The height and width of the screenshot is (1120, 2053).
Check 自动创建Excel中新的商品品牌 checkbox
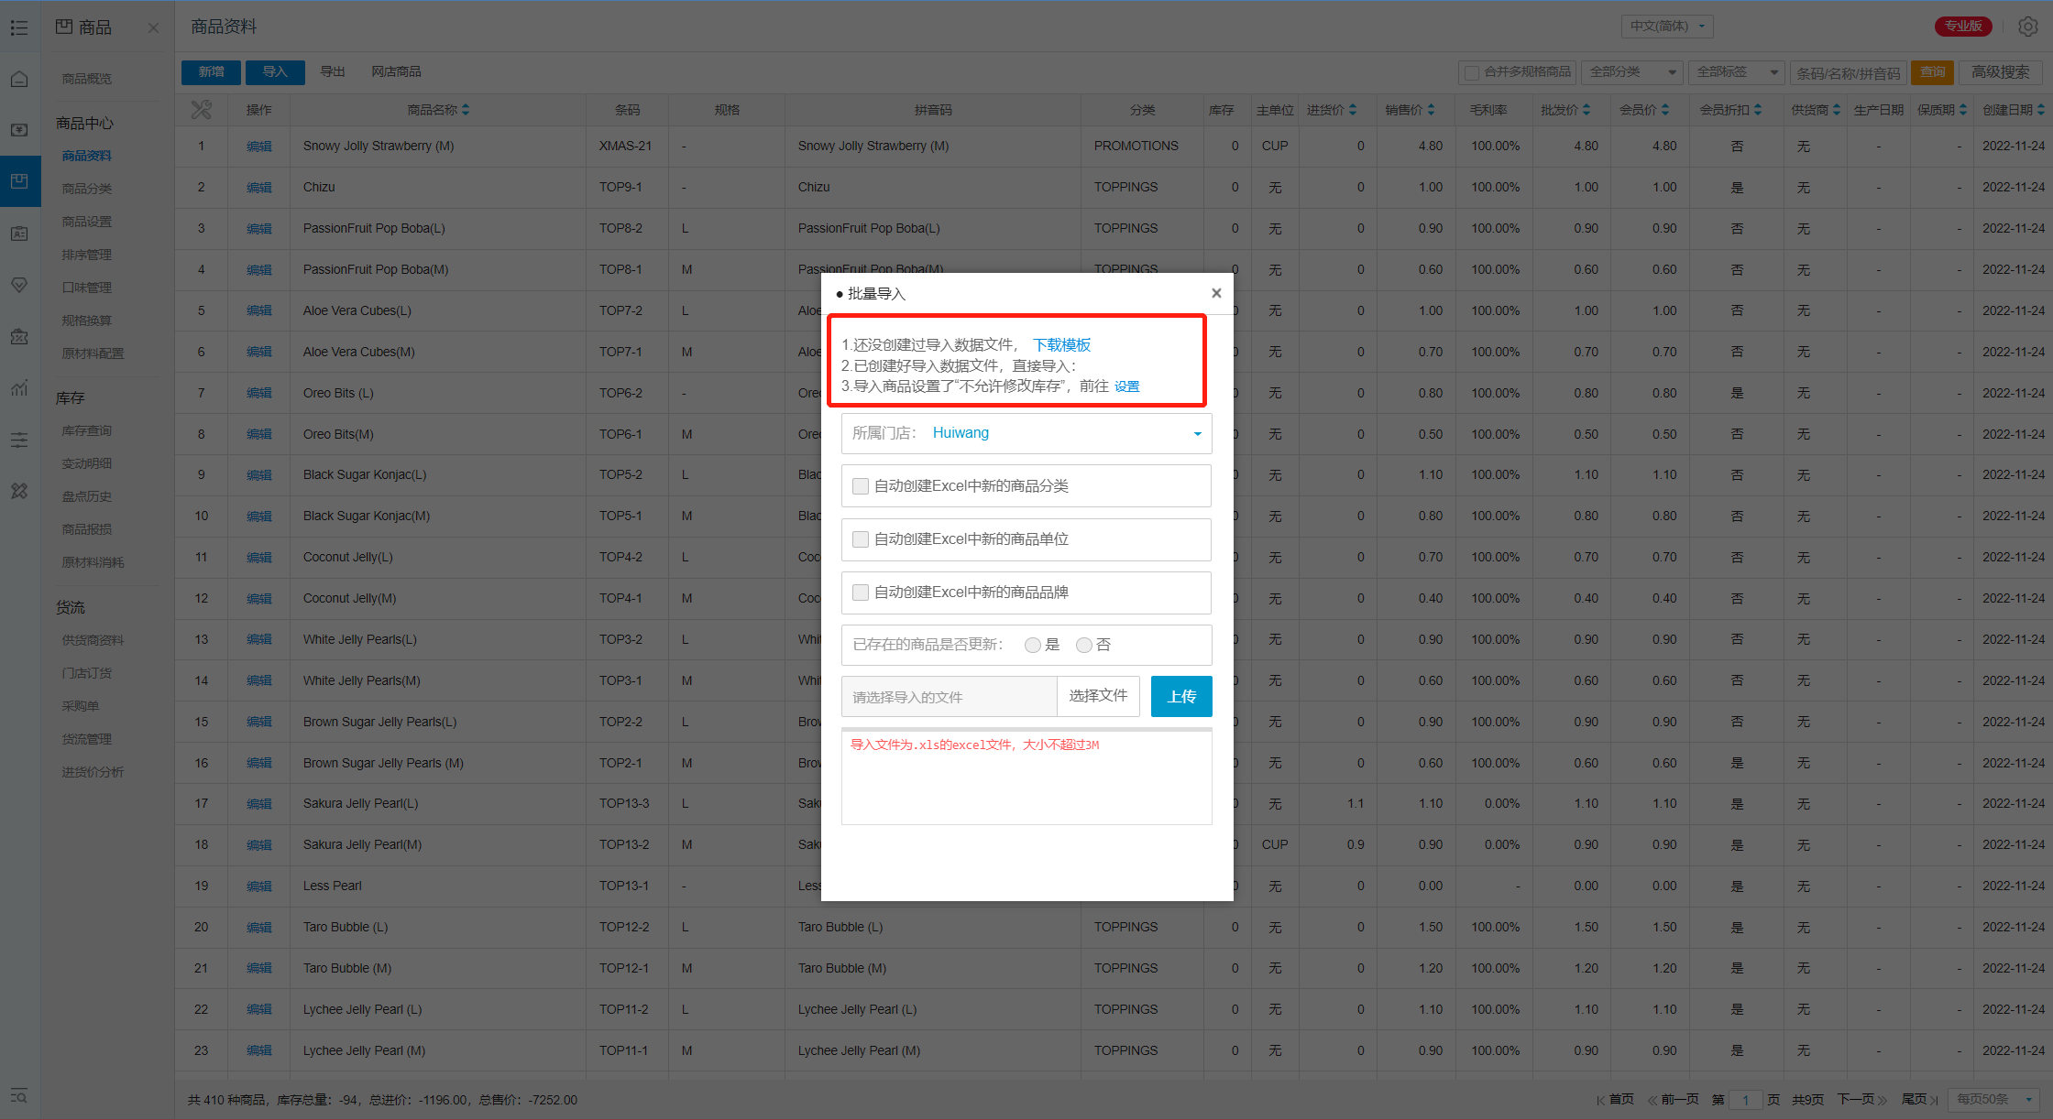[861, 593]
